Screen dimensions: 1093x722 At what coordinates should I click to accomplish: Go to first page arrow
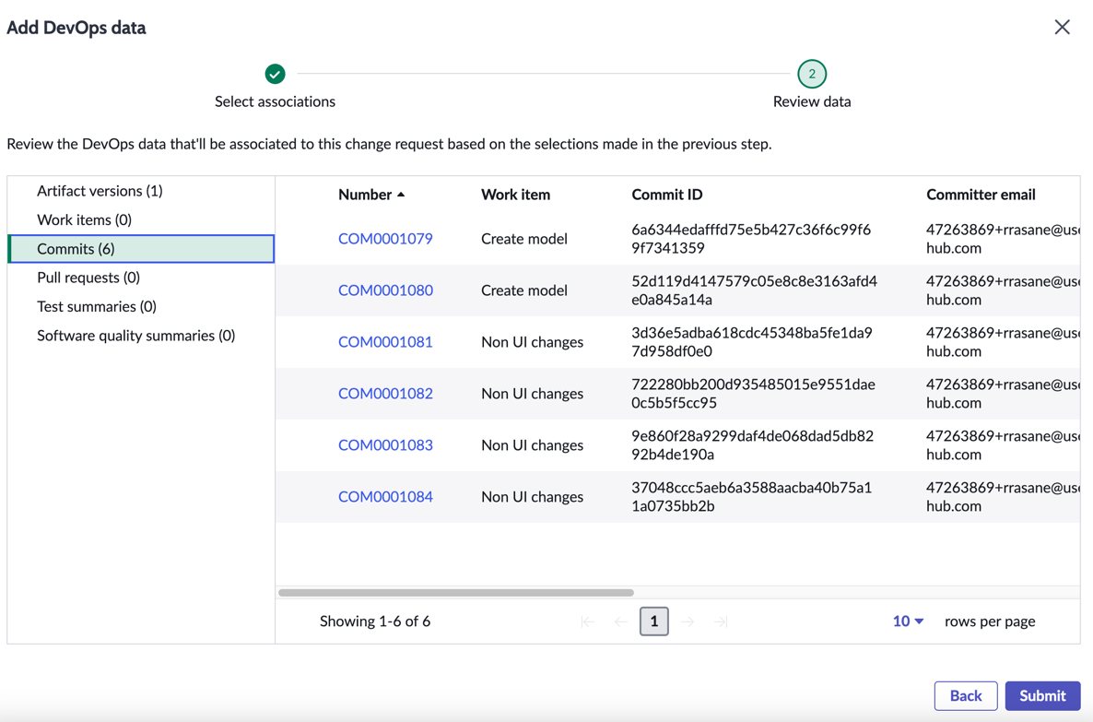587,621
